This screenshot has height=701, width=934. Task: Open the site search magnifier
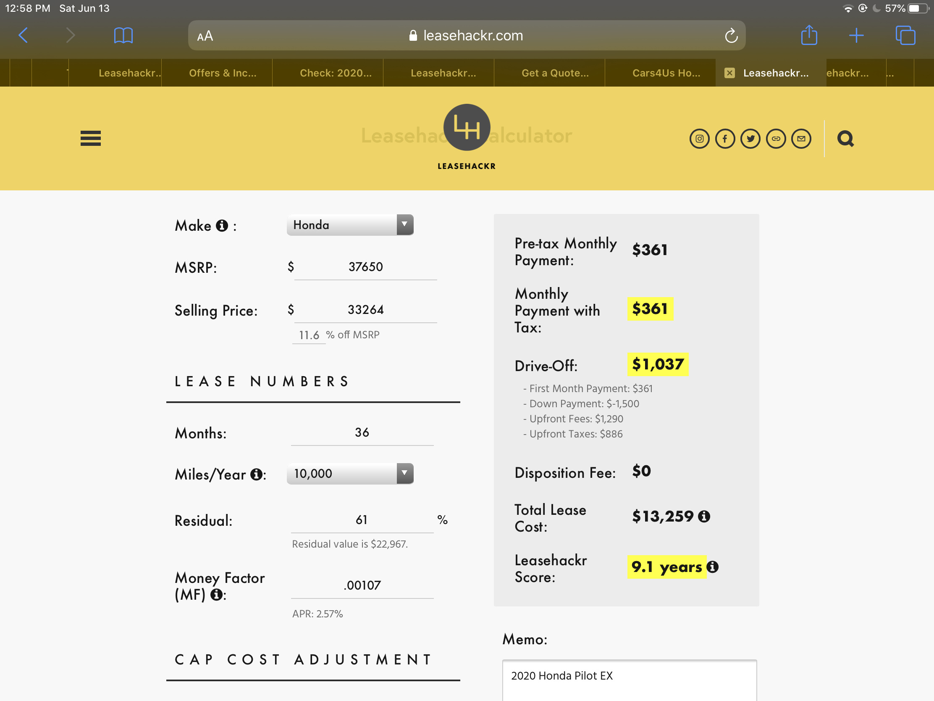845,139
